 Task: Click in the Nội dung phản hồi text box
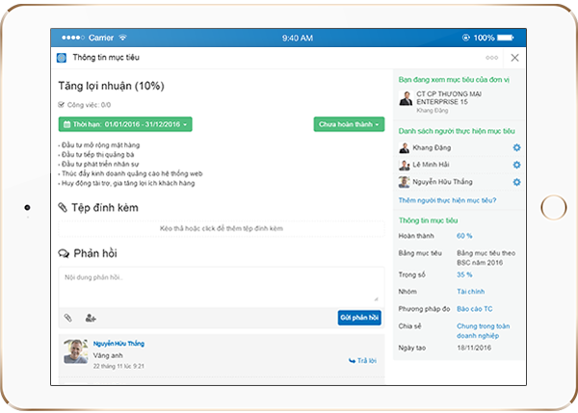[221, 285]
